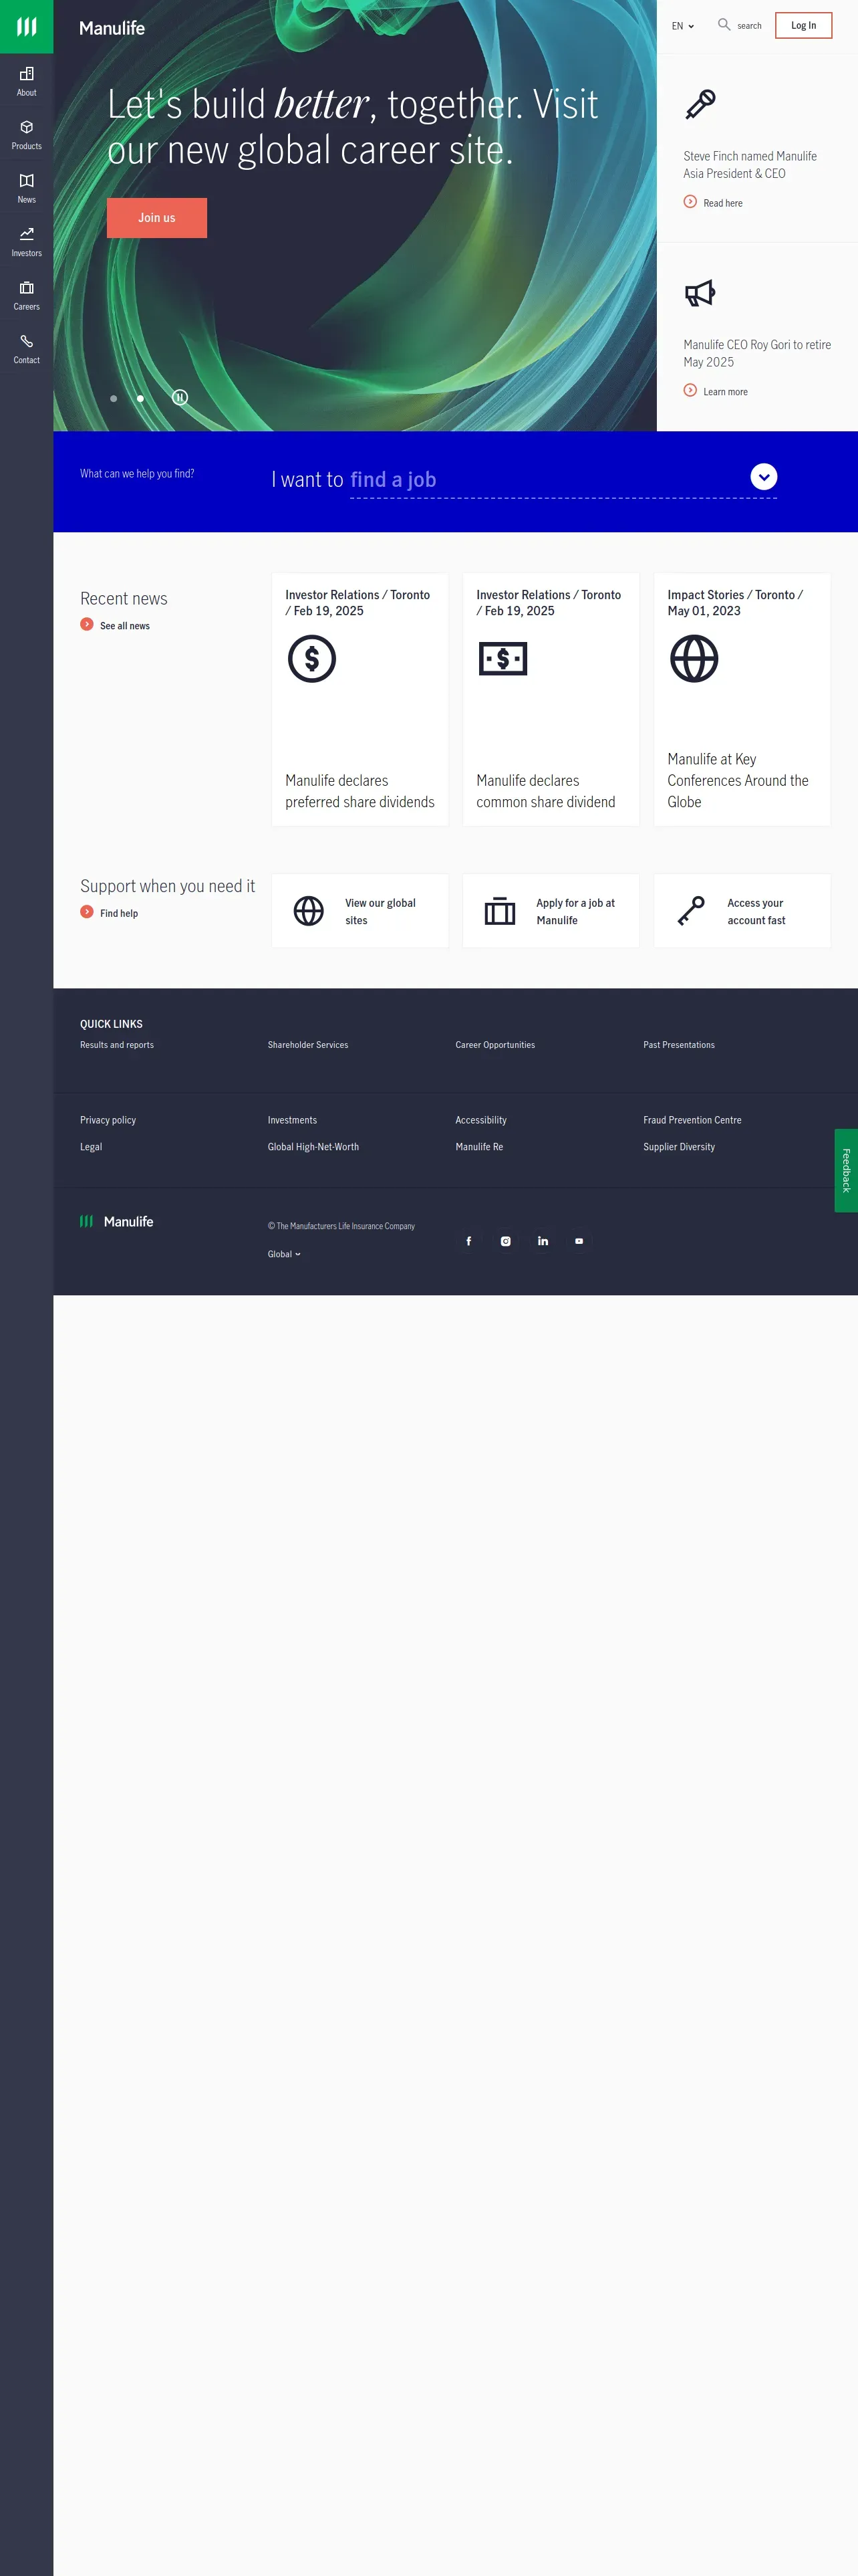The image size is (858, 2576).
Task: Pause the hero carousel
Action: [x=180, y=398]
